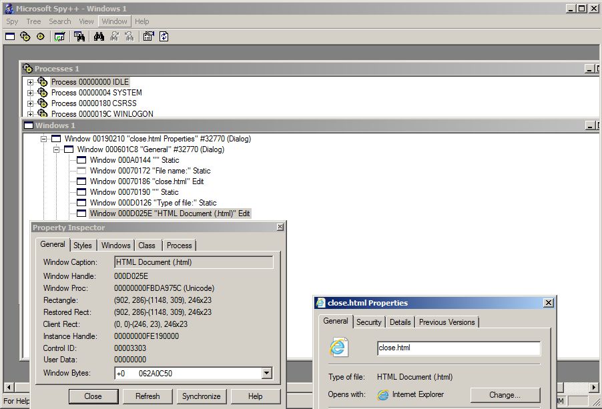
Task: Open the Help menu
Action: point(142,21)
